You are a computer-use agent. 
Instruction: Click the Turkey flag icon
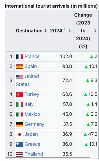(x=19, y=95)
